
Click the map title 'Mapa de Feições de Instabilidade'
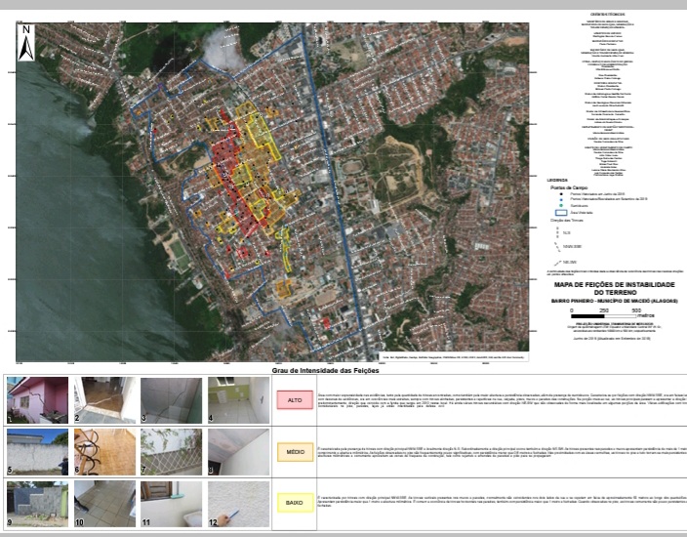click(x=615, y=289)
